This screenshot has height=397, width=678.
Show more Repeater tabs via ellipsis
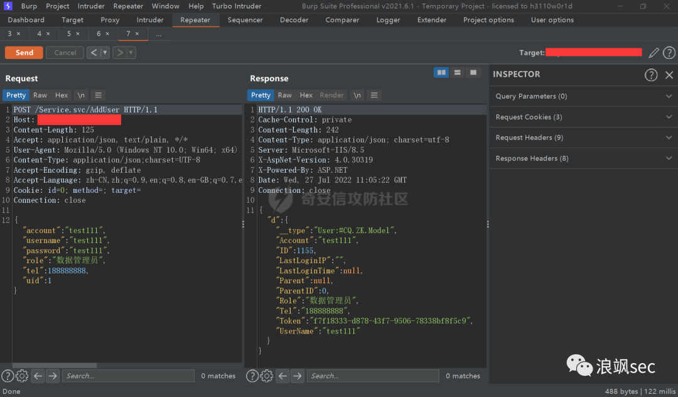coord(159,34)
